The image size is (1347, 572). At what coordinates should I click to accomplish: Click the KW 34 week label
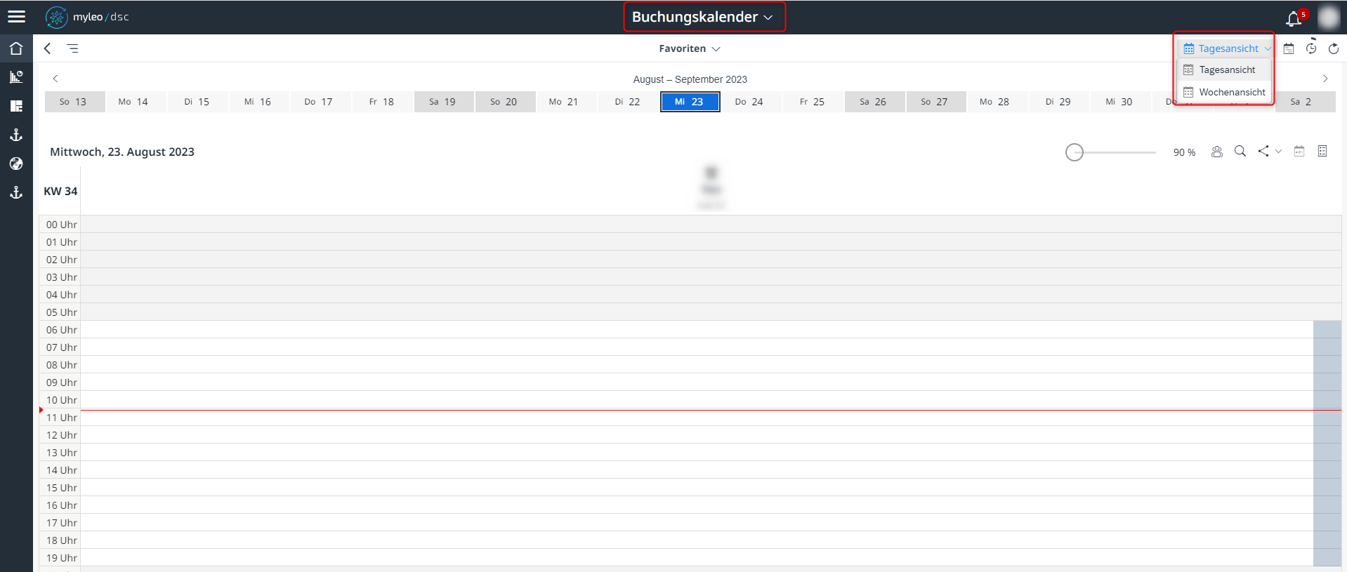pos(60,191)
